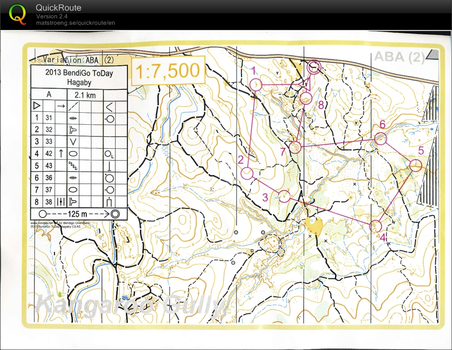Viewport: 452px width, 350px height.
Task: Select the 2013 BendiGo ToDay Hagaby title
Action: (80, 77)
